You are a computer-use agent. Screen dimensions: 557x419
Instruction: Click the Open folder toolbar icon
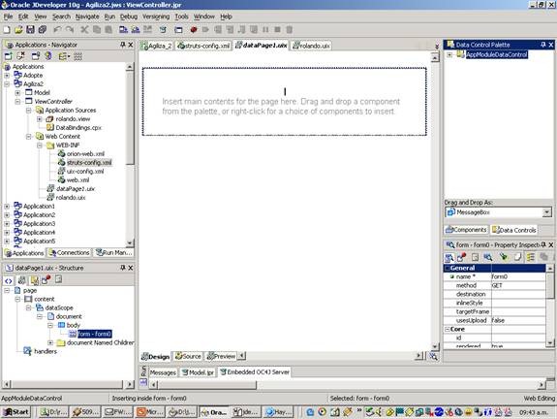pos(18,29)
